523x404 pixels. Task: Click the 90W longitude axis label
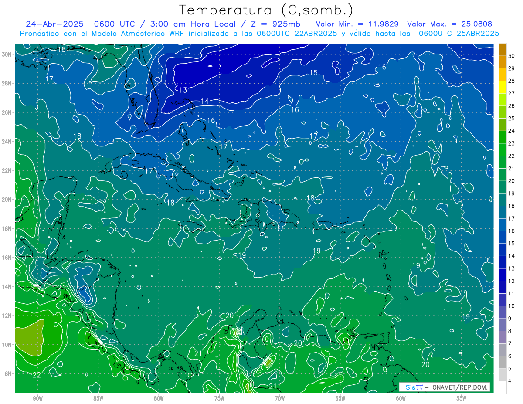[37, 398]
